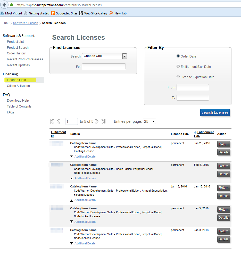Click 'Feb 5, 2016' entitlement date
This screenshot has height=255, width=241.
pyautogui.click(x=201, y=165)
